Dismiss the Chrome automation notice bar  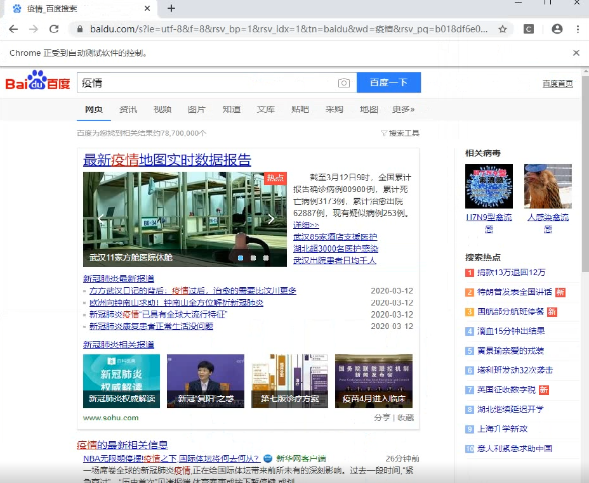(x=576, y=53)
